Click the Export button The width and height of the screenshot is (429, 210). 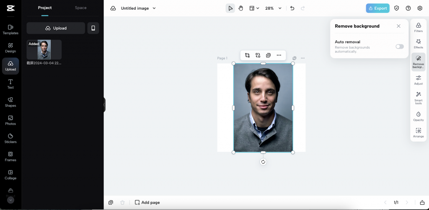click(x=377, y=8)
